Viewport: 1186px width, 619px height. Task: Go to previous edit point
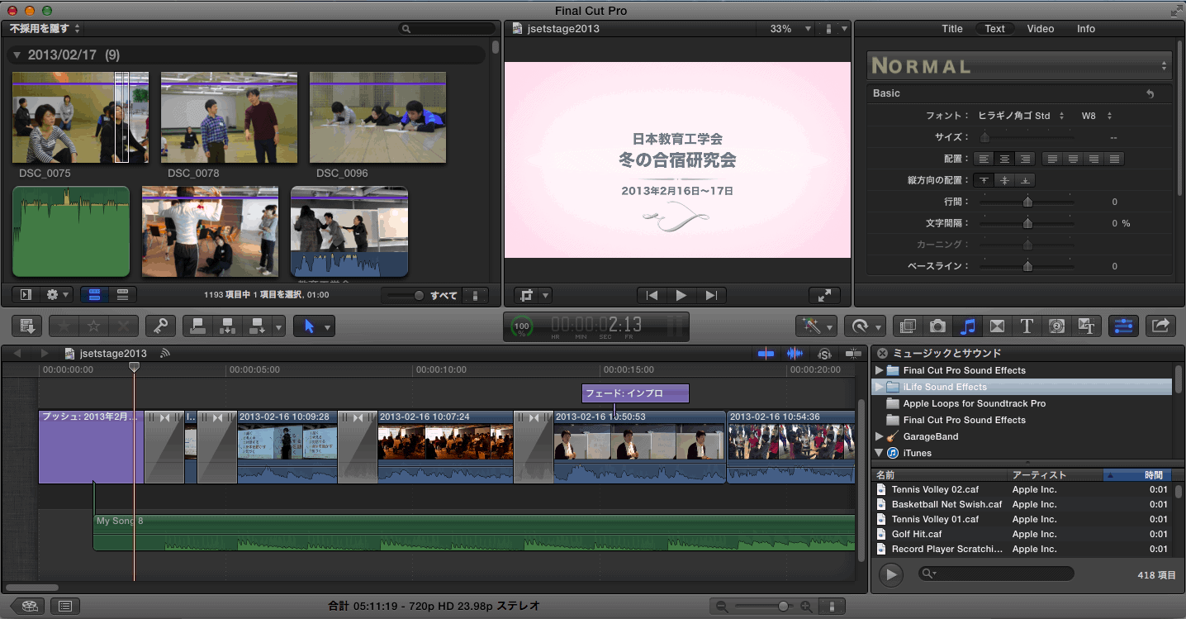coord(652,295)
